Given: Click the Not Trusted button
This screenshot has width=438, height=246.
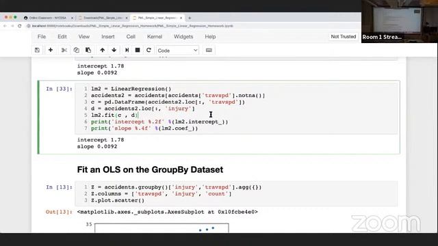Looking at the screenshot, I should [344, 36].
